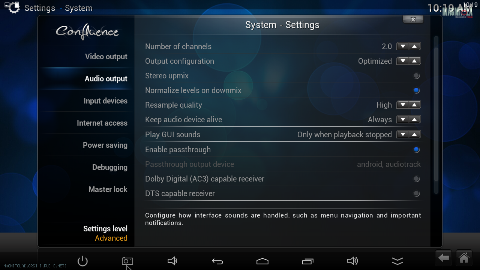Open Android home from the navigation bar
This screenshot has height=270, width=480.
262,261
